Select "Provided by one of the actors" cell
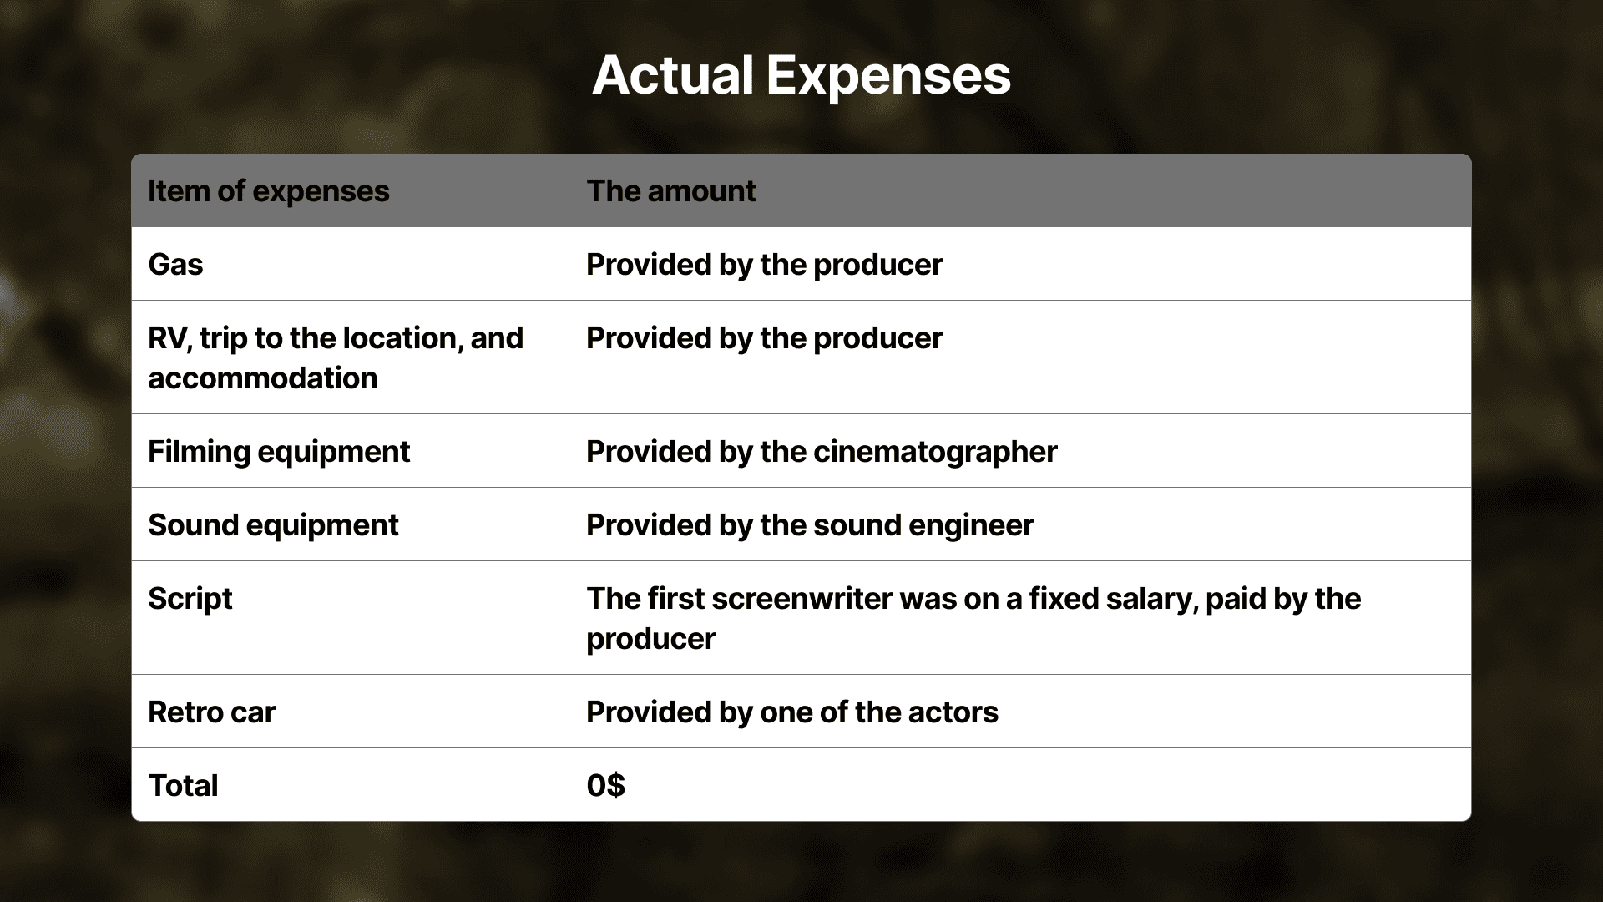This screenshot has width=1603, height=902. coord(792,712)
